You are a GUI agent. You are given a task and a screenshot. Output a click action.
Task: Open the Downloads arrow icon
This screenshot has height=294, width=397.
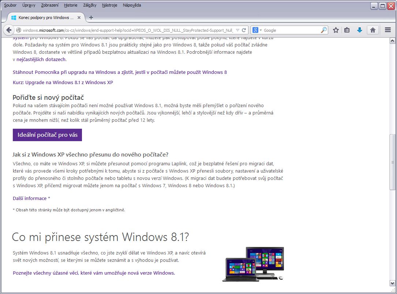(x=360, y=30)
